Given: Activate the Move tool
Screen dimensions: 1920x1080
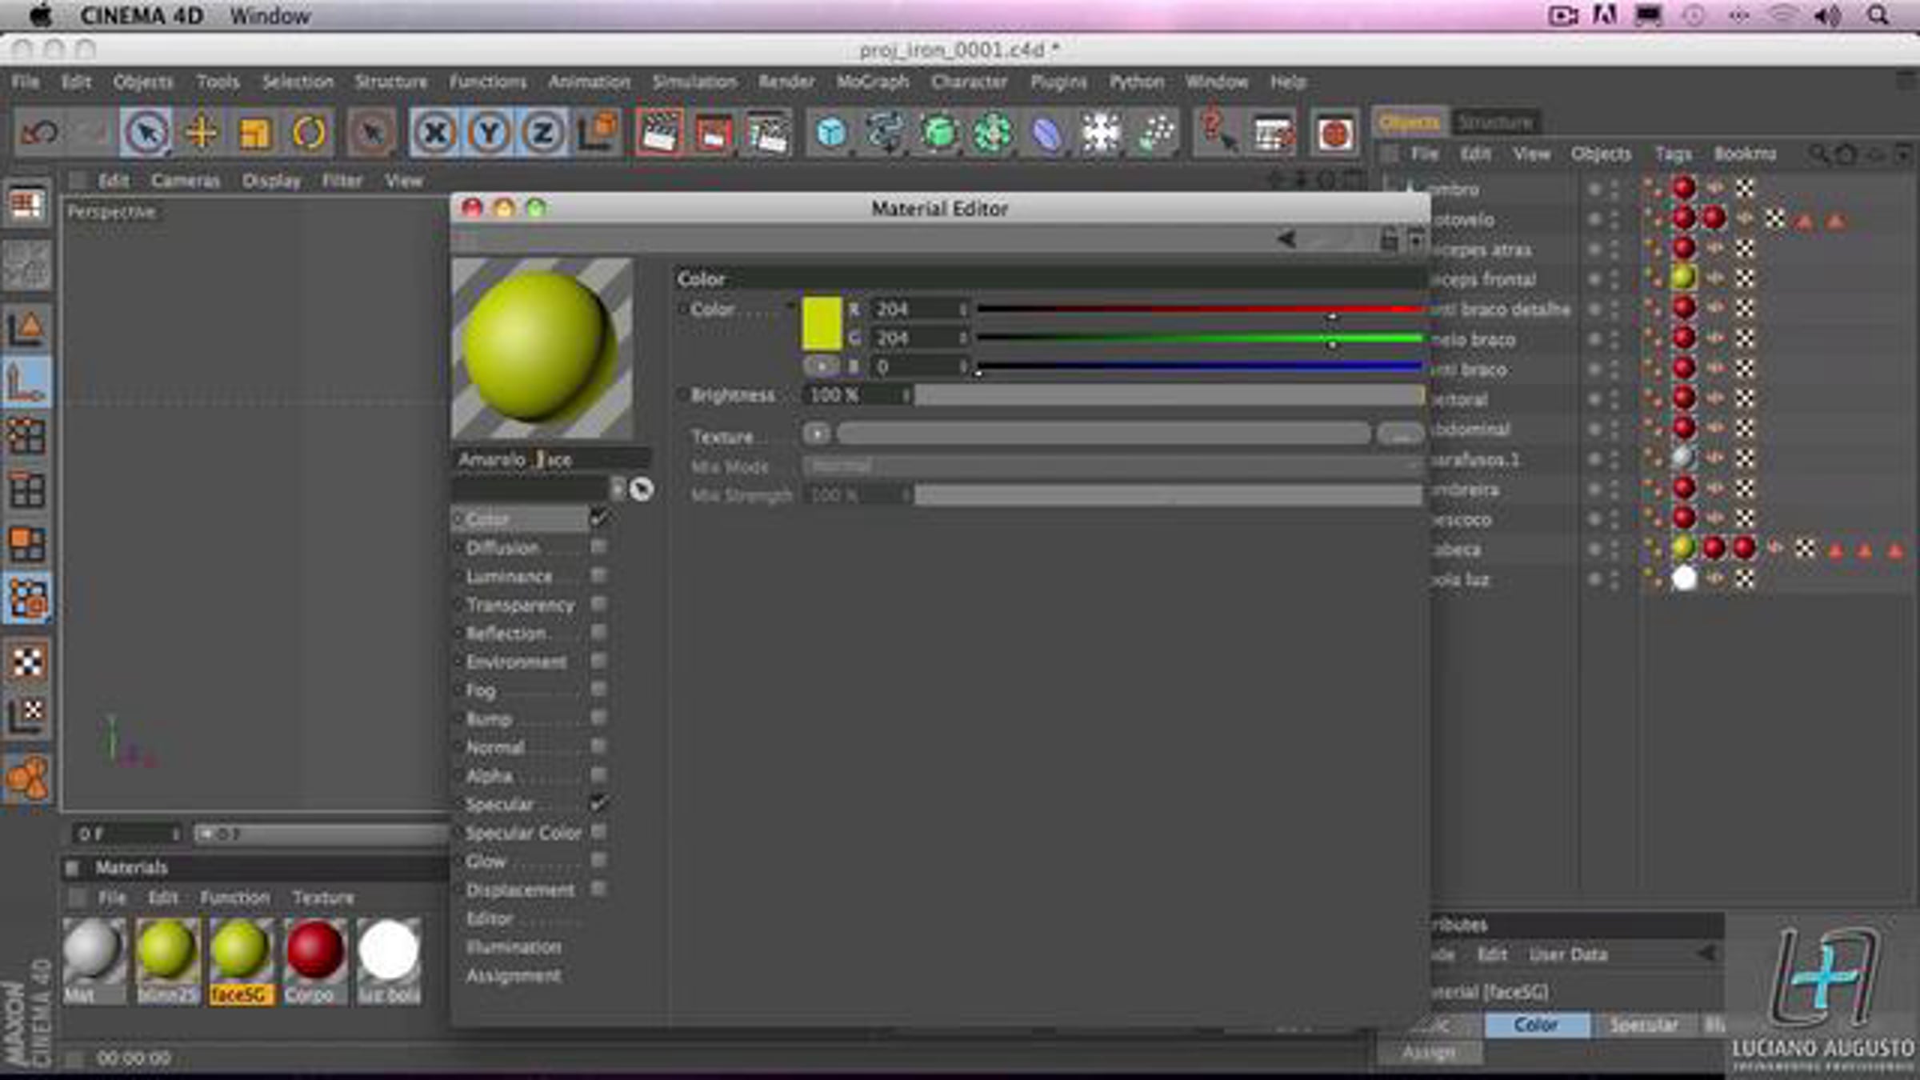Looking at the screenshot, I should point(201,132).
